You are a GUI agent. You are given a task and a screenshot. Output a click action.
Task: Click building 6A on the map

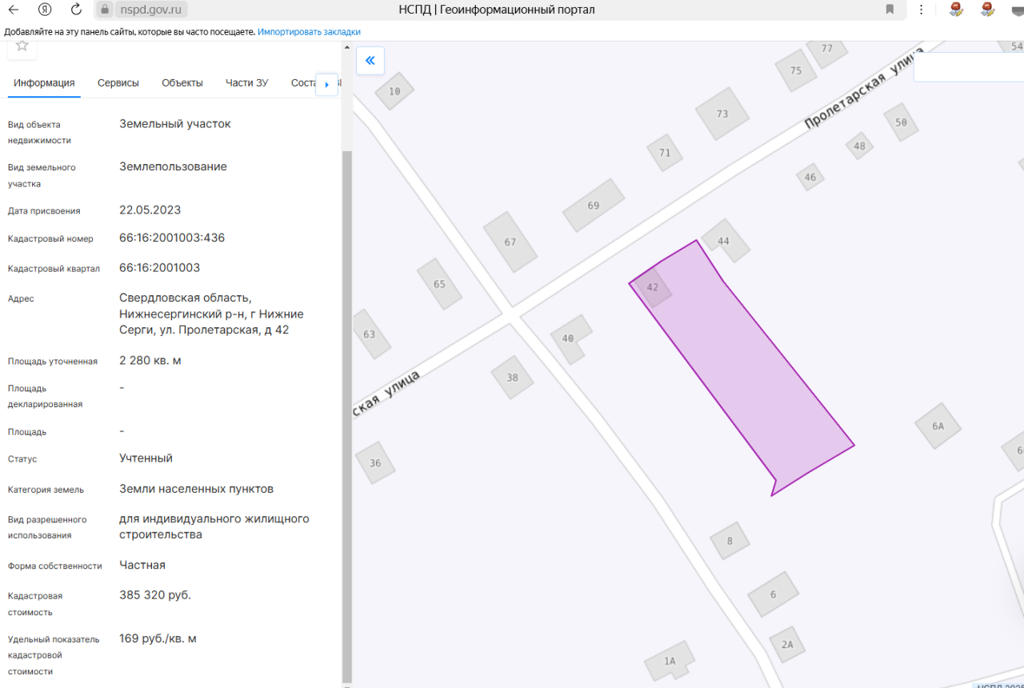tap(938, 426)
